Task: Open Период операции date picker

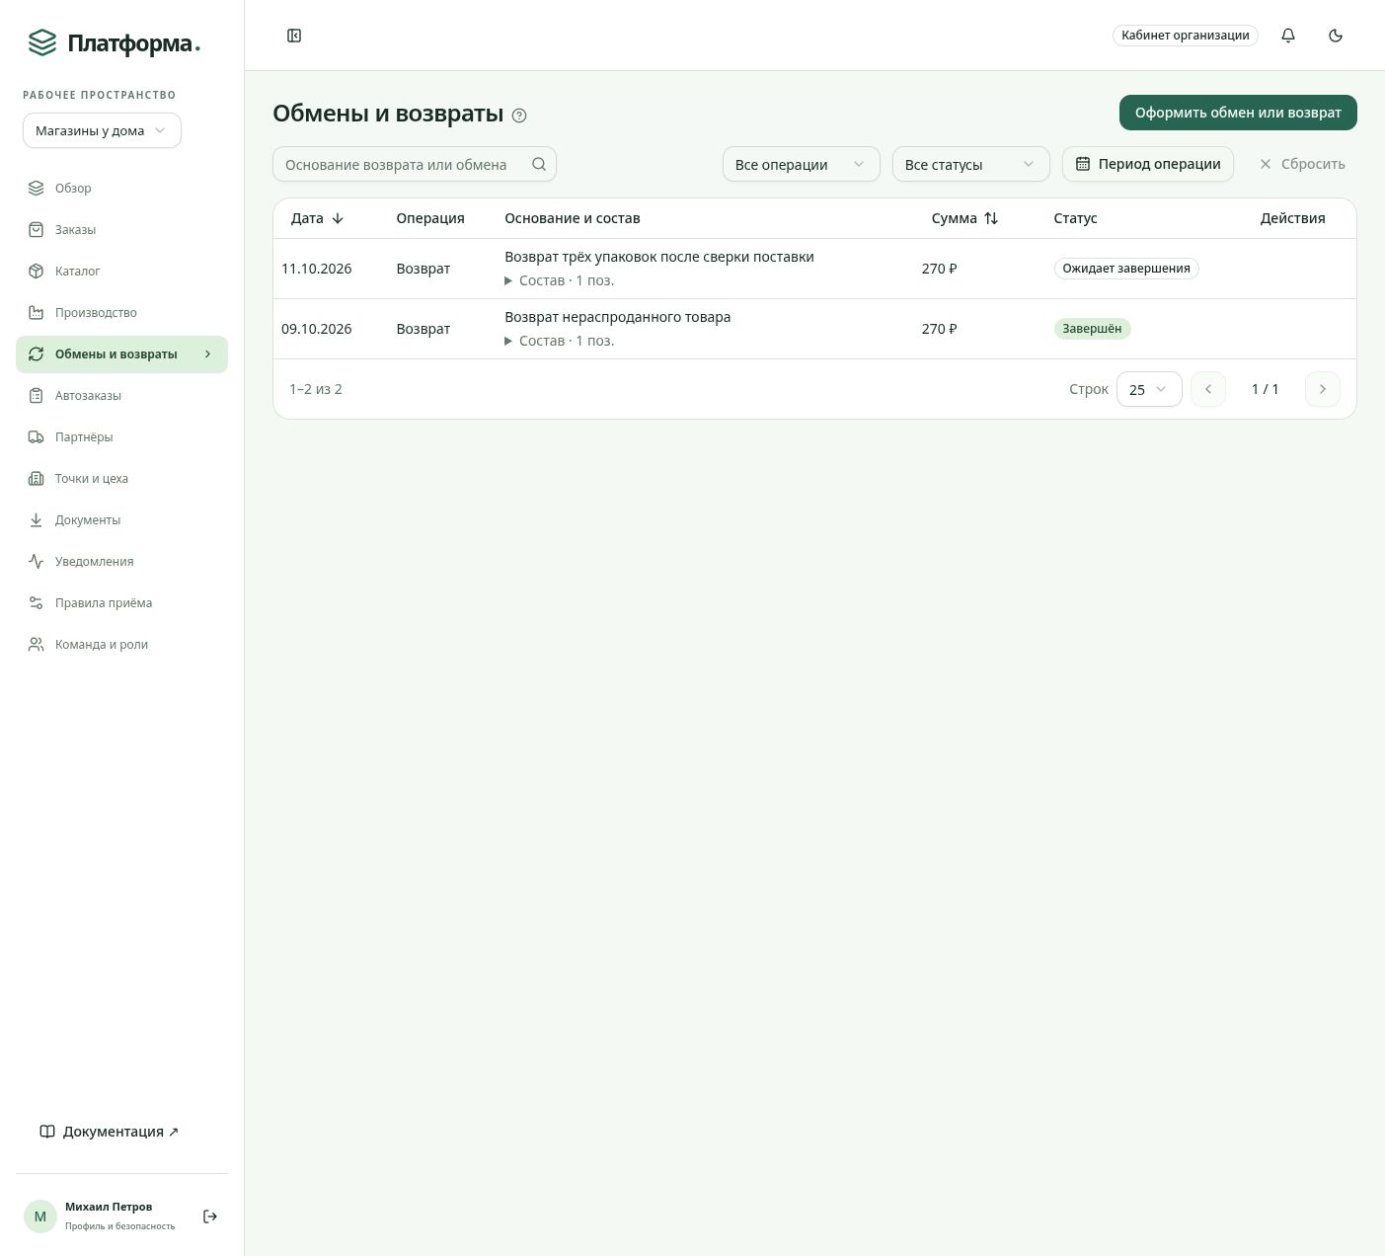Action: tap(1148, 164)
